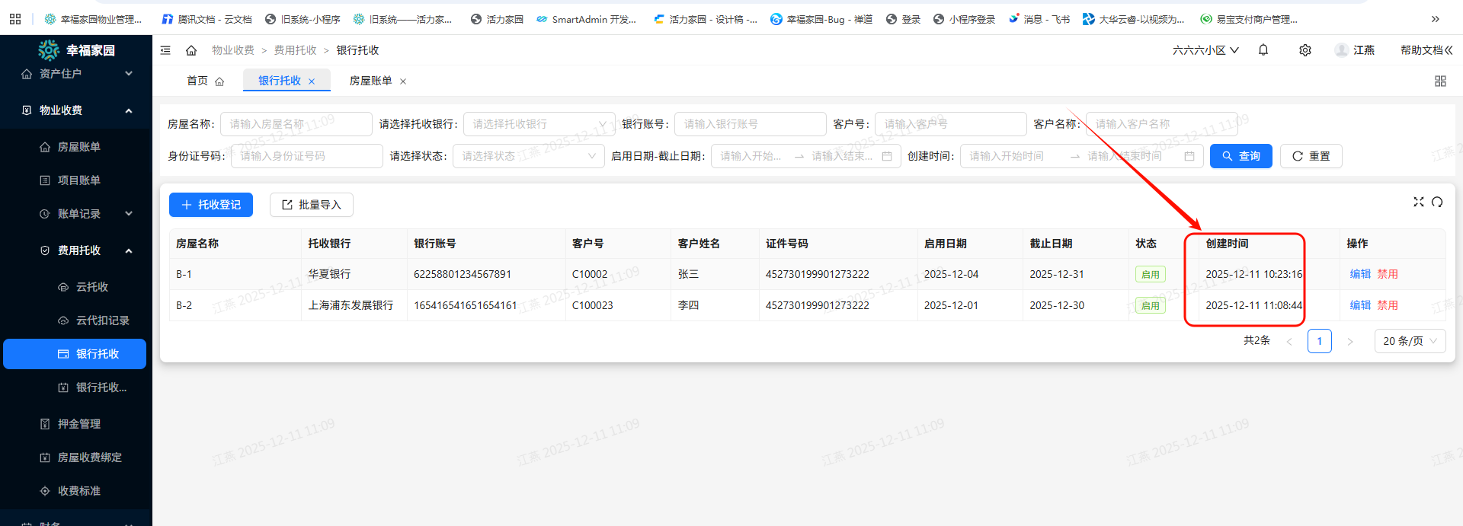The height and width of the screenshot is (526, 1463).
Task: Edit row B-2 via 编辑
Action: coord(1360,305)
